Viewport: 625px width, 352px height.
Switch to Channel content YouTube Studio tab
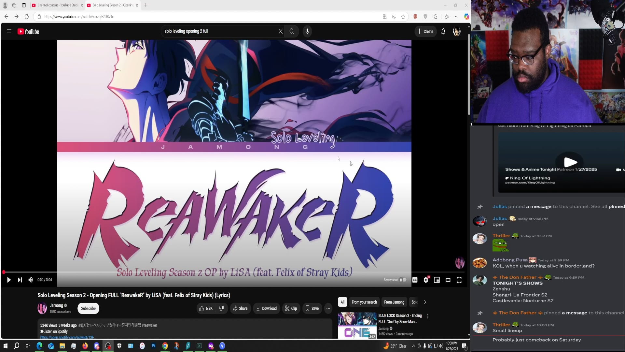tap(58, 5)
